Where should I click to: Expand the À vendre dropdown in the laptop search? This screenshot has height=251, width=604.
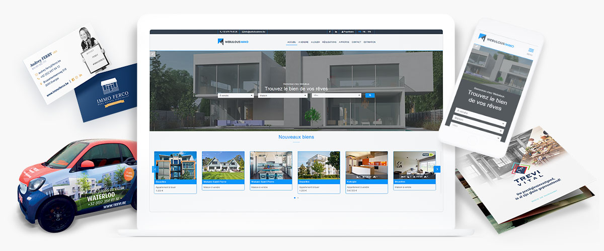click(x=236, y=95)
